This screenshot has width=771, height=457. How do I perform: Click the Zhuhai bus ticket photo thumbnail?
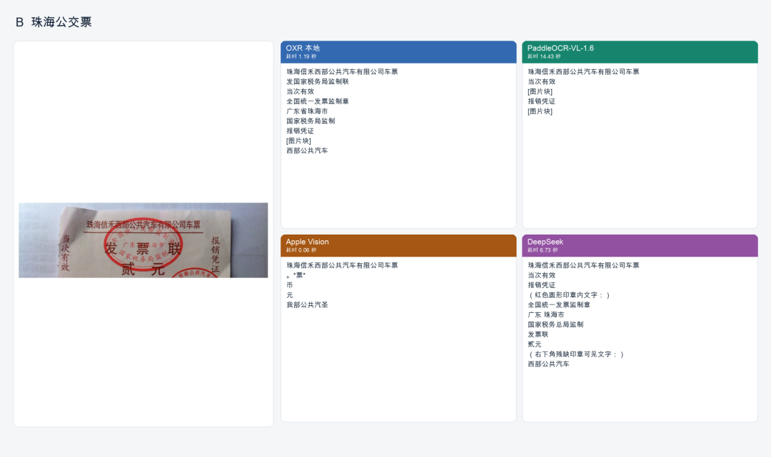(x=143, y=240)
